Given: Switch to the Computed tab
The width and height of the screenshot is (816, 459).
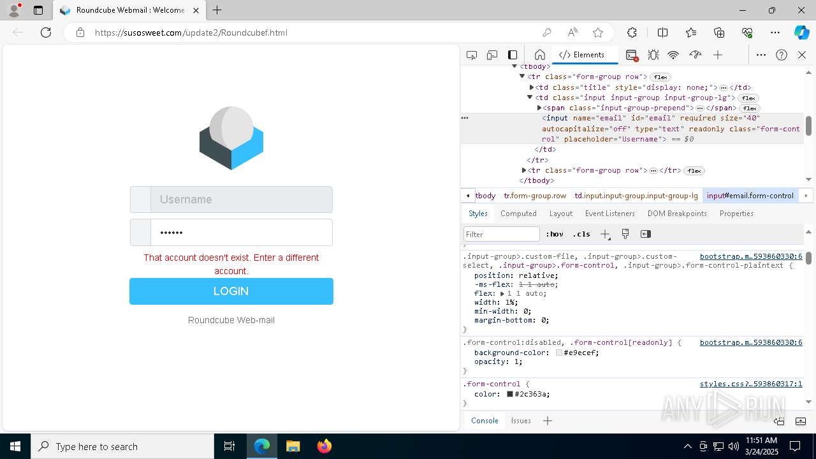Looking at the screenshot, I should [518, 214].
